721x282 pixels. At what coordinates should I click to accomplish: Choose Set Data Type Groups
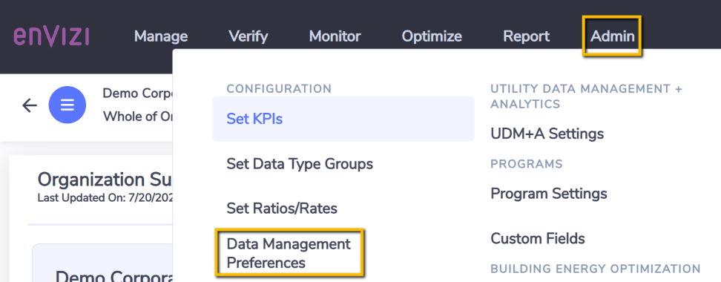[x=300, y=164]
